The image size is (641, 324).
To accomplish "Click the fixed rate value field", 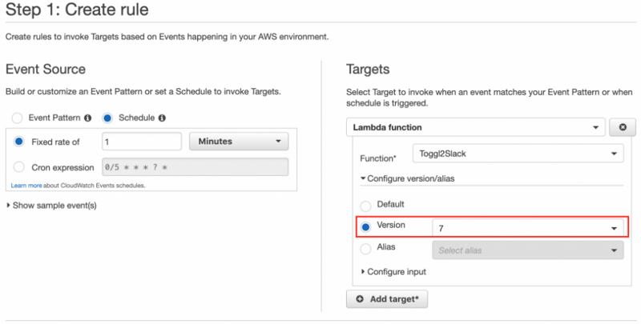I will [x=141, y=142].
